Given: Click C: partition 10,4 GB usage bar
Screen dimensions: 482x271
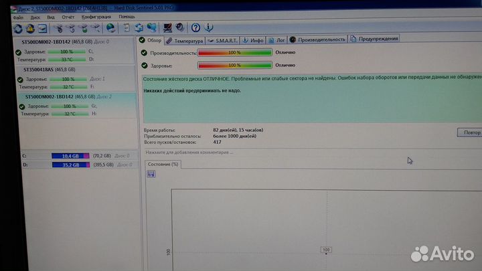Looking at the screenshot, I should [x=70, y=156].
